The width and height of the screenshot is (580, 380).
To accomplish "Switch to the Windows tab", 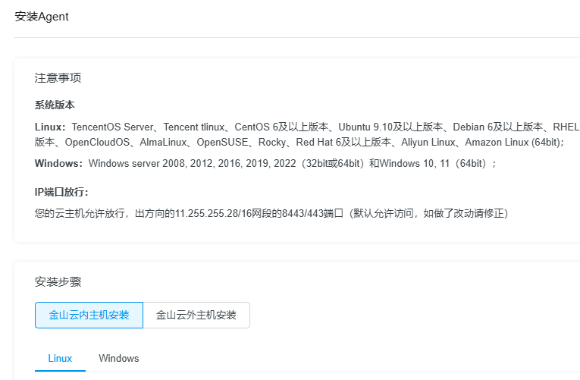I will click(119, 358).
